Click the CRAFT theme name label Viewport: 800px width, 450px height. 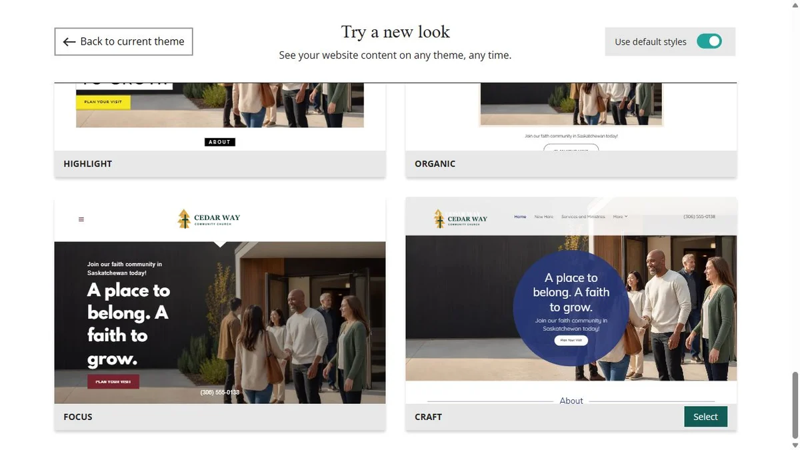click(x=428, y=417)
